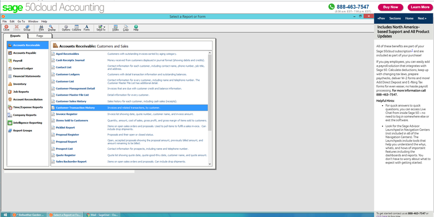Select the Contact List report
This screenshot has width=434, height=217.
[x=129, y=67]
